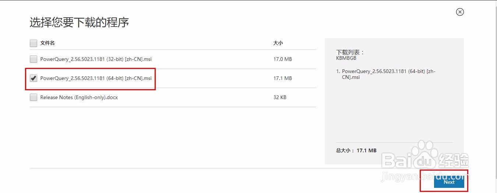497x193 pixels.
Task: Click the 32 KB size value
Action: click(280, 97)
